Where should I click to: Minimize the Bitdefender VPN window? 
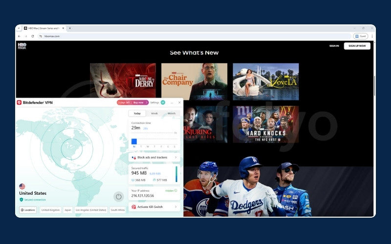pos(172,102)
